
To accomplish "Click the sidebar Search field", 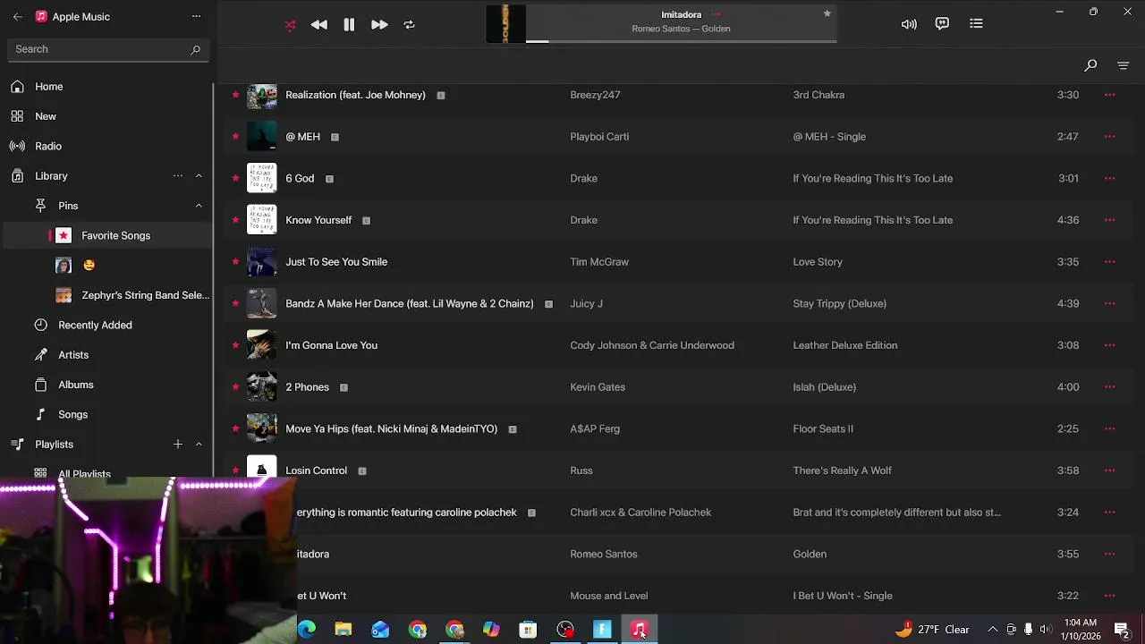I will pos(107,49).
